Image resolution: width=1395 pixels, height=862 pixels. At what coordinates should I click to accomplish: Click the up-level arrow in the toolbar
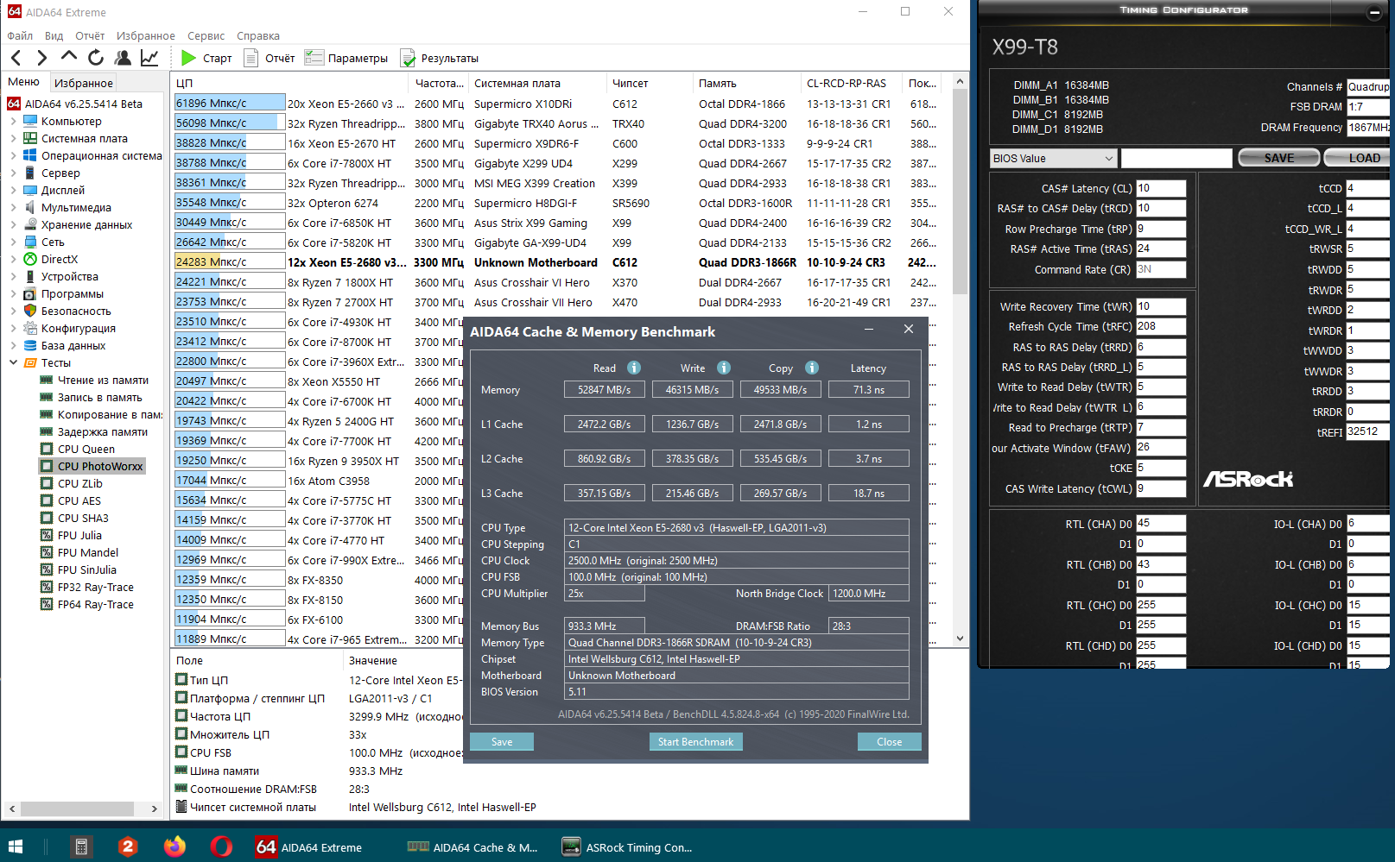68,57
